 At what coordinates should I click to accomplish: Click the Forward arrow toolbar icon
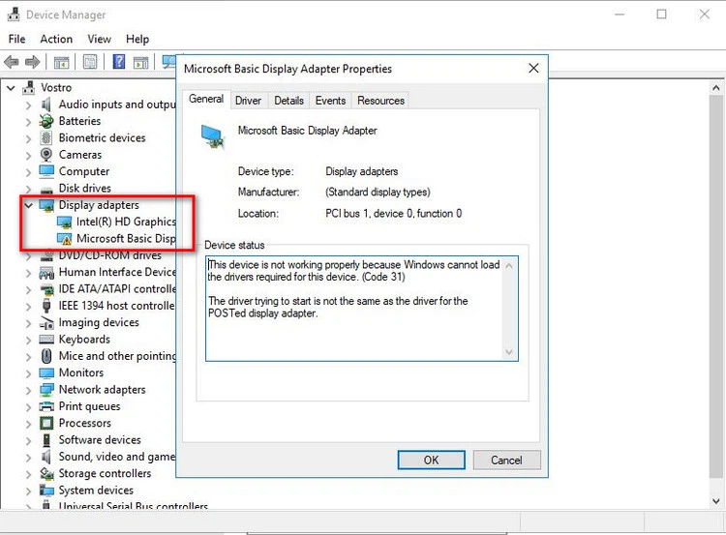click(32, 62)
